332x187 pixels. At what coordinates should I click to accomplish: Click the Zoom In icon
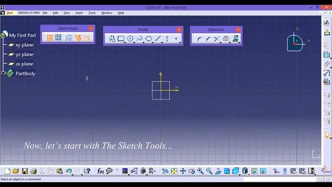[x=201, y=171]
